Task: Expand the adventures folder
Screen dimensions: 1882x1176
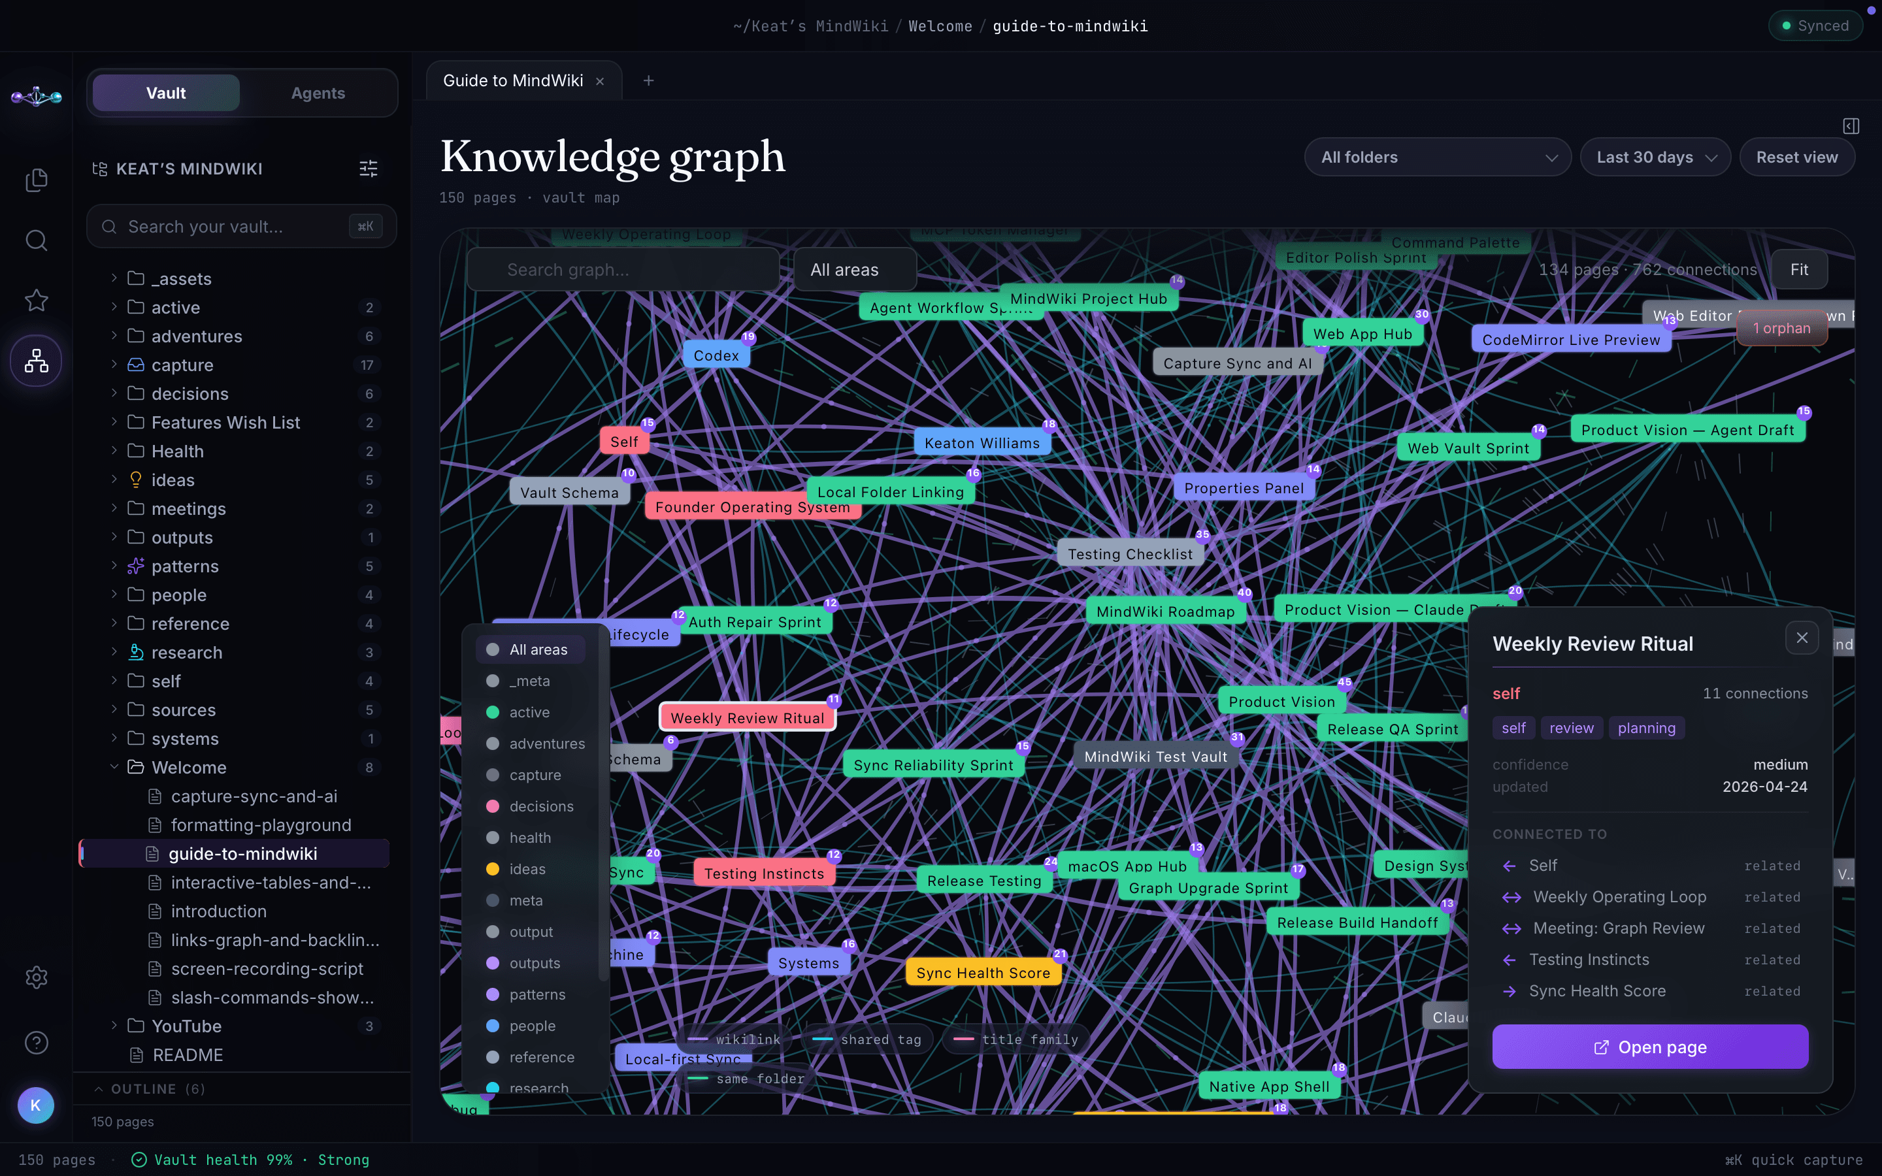Action: tap(114, 335)
